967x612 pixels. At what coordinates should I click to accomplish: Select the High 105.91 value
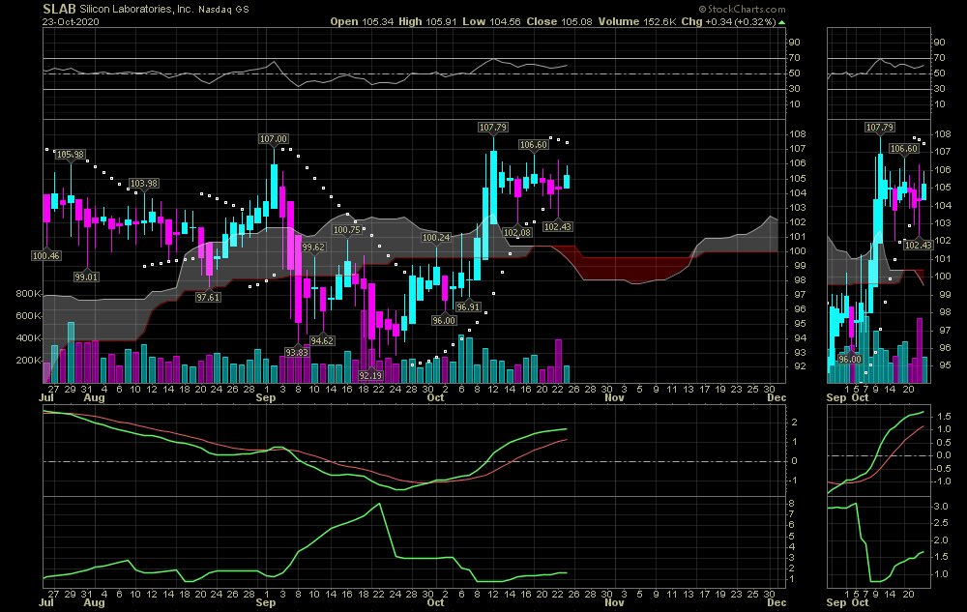click(427, 21)
